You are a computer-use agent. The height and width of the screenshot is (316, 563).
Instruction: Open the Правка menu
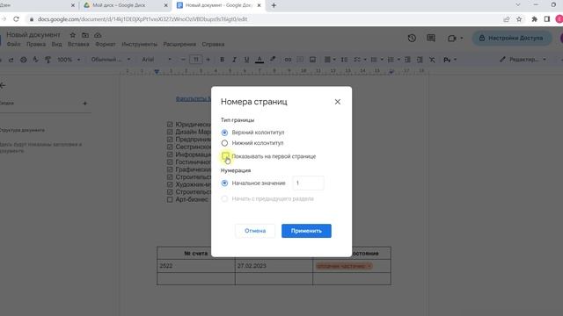[36, 45]
